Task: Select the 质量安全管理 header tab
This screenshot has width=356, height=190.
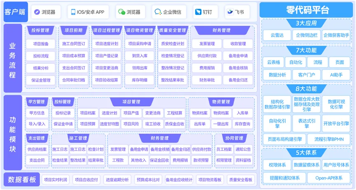Action: pos(172,30)
